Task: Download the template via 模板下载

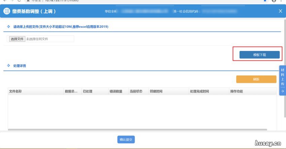Action: coord(259,55)
